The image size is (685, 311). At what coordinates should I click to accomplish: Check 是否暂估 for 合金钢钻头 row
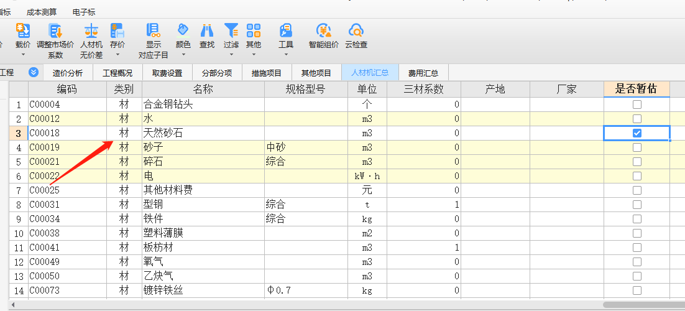click(637, 104)
